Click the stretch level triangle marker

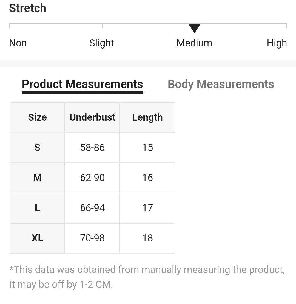(194, 28)
